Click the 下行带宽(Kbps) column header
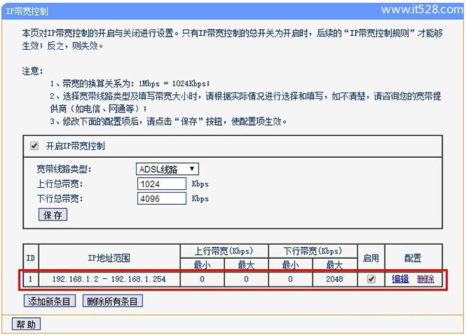The width and height of the screenshot is (466, 335). (312, 251)
